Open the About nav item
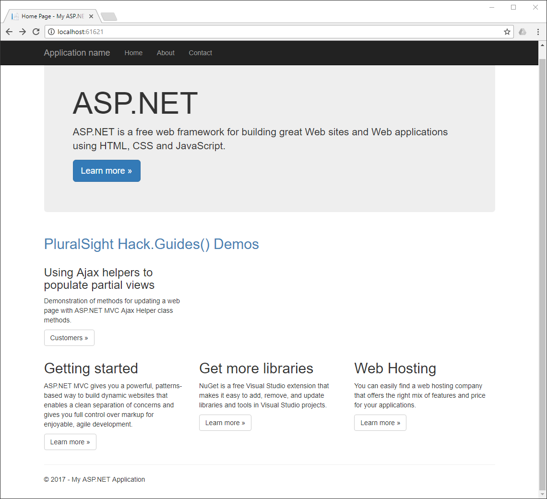Image resolution: width=547 pixels, height=499 pixels. [x=166, y=53]
